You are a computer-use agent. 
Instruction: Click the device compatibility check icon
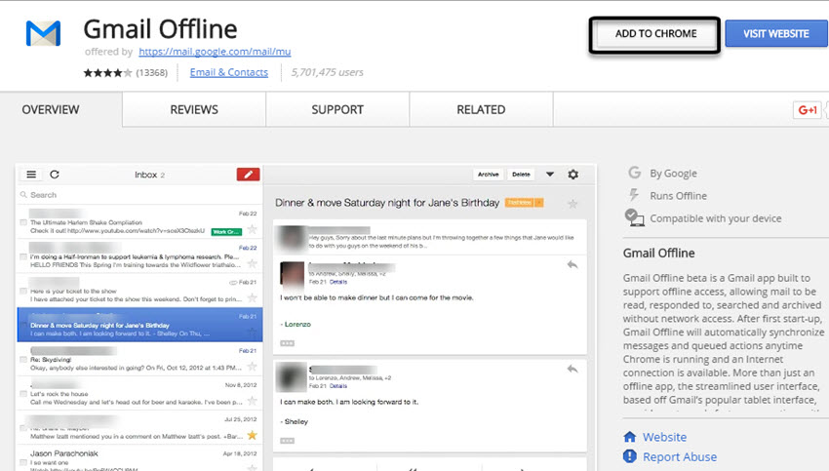point(634,217)
